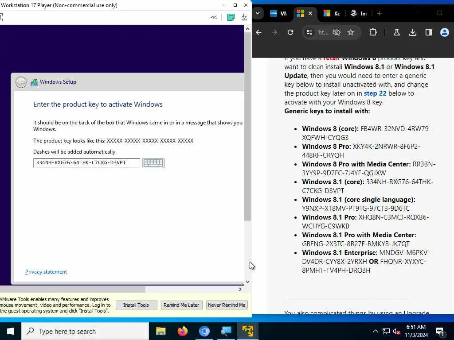
Task: Open Windows Start menu
Action: click(x=11, y=331)
